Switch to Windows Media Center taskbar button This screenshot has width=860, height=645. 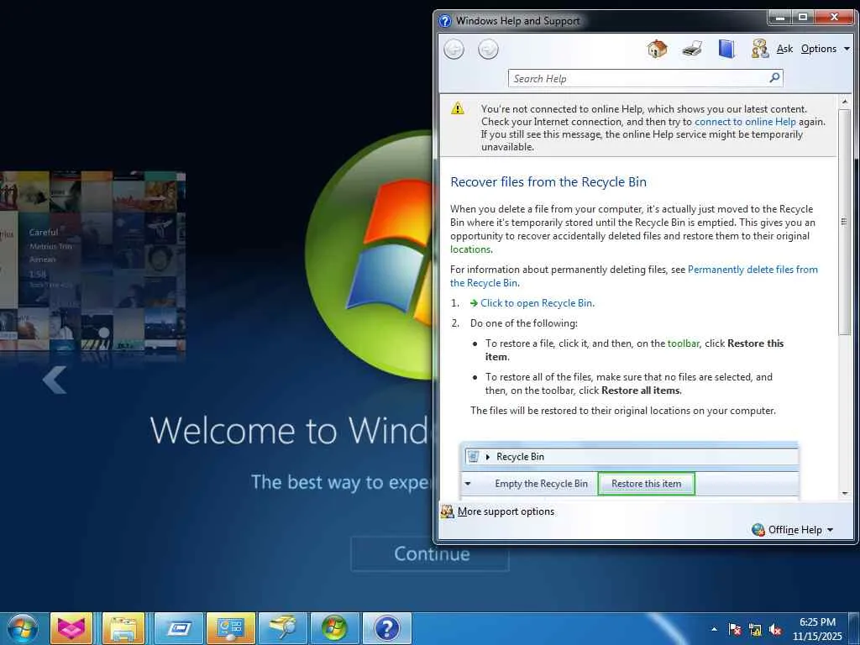tap(335, 628)
